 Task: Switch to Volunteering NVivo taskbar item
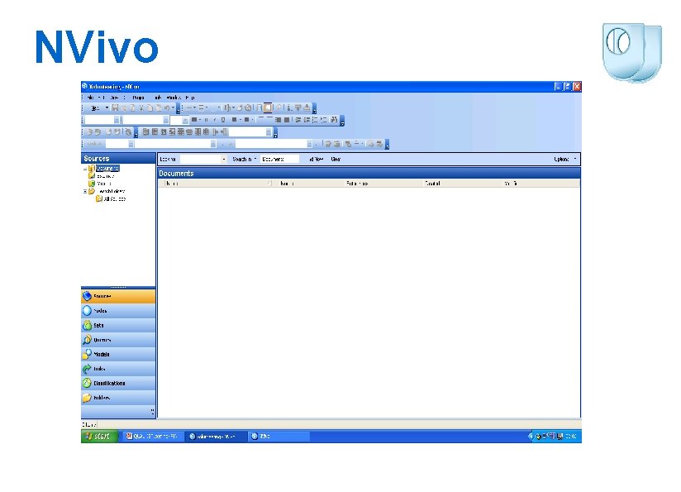216,437
